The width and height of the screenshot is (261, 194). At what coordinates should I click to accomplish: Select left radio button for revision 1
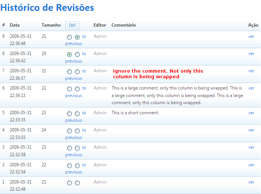tap(69, 183)
